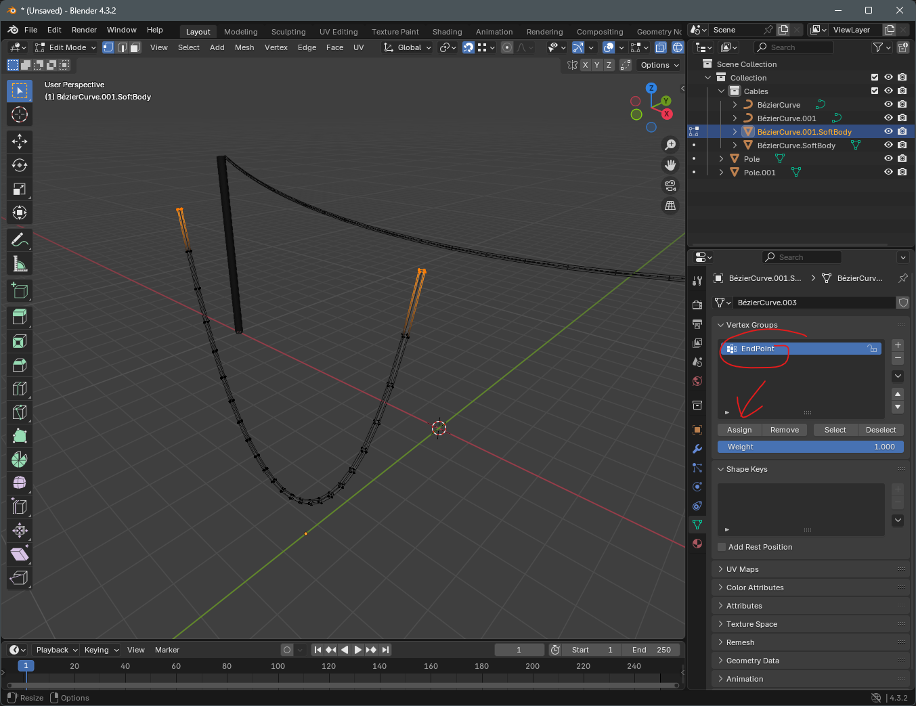Click the Assign vertex group button

(739, 430)
